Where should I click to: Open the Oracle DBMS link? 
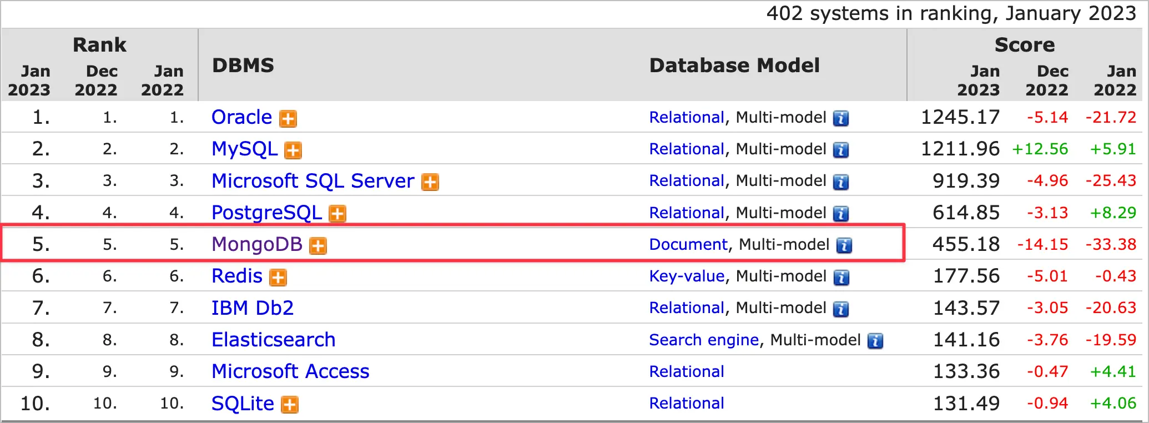(241, 117)
